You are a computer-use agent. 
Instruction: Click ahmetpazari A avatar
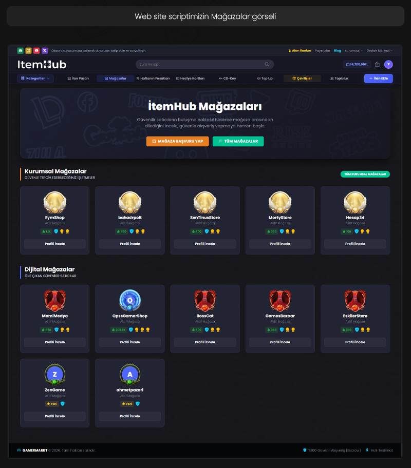coord(130,375)
